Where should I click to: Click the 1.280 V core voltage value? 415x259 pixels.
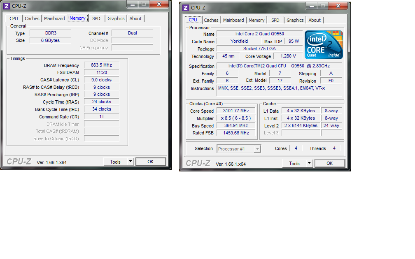pyautogui.click(x=288, y=56)
